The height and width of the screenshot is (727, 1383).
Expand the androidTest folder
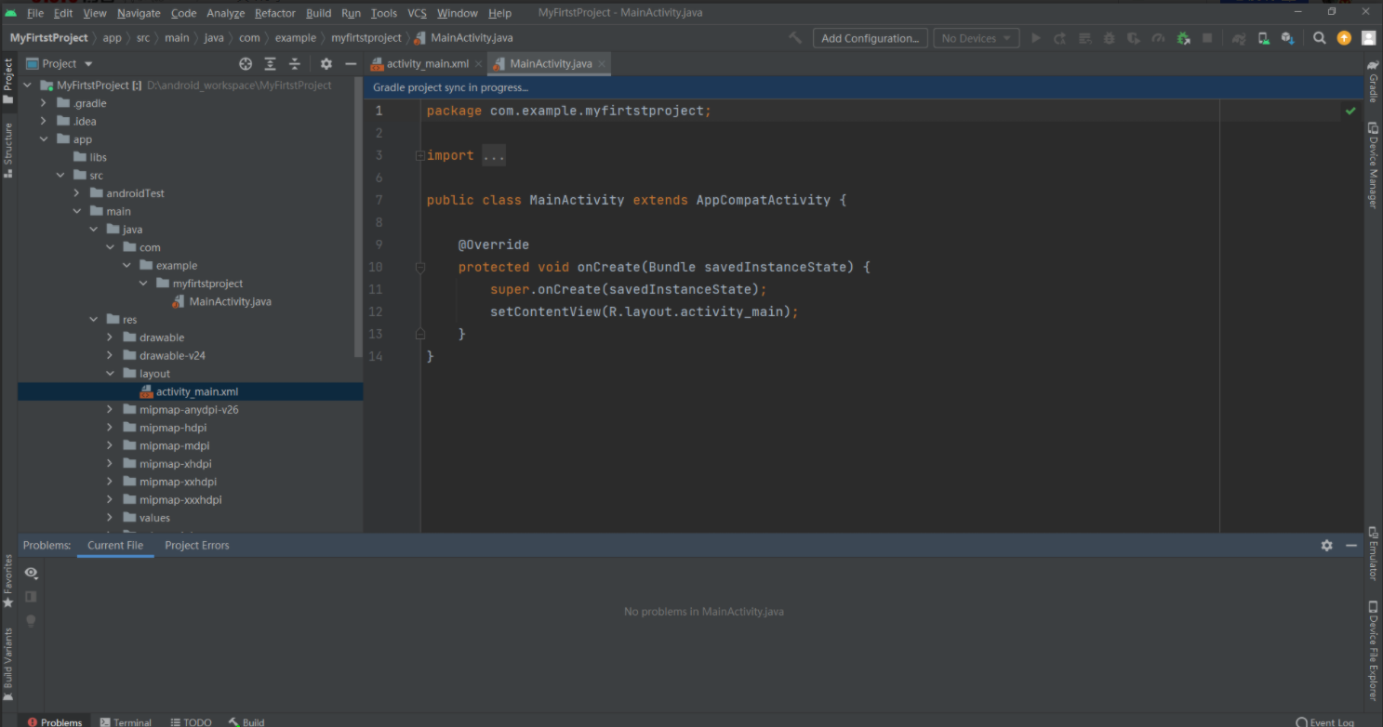coord(77,193)
